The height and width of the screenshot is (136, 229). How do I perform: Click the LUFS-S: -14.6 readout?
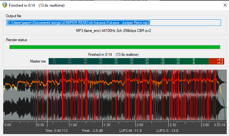pos(167,131)
